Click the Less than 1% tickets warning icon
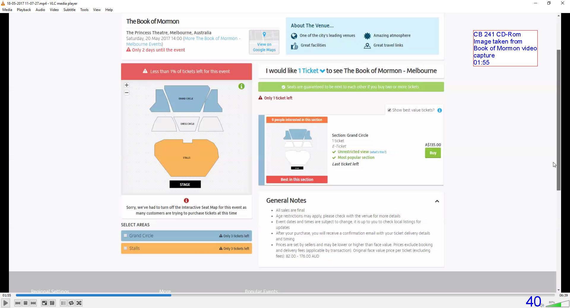This screenshot has width=570, height=308. point(145,71)
